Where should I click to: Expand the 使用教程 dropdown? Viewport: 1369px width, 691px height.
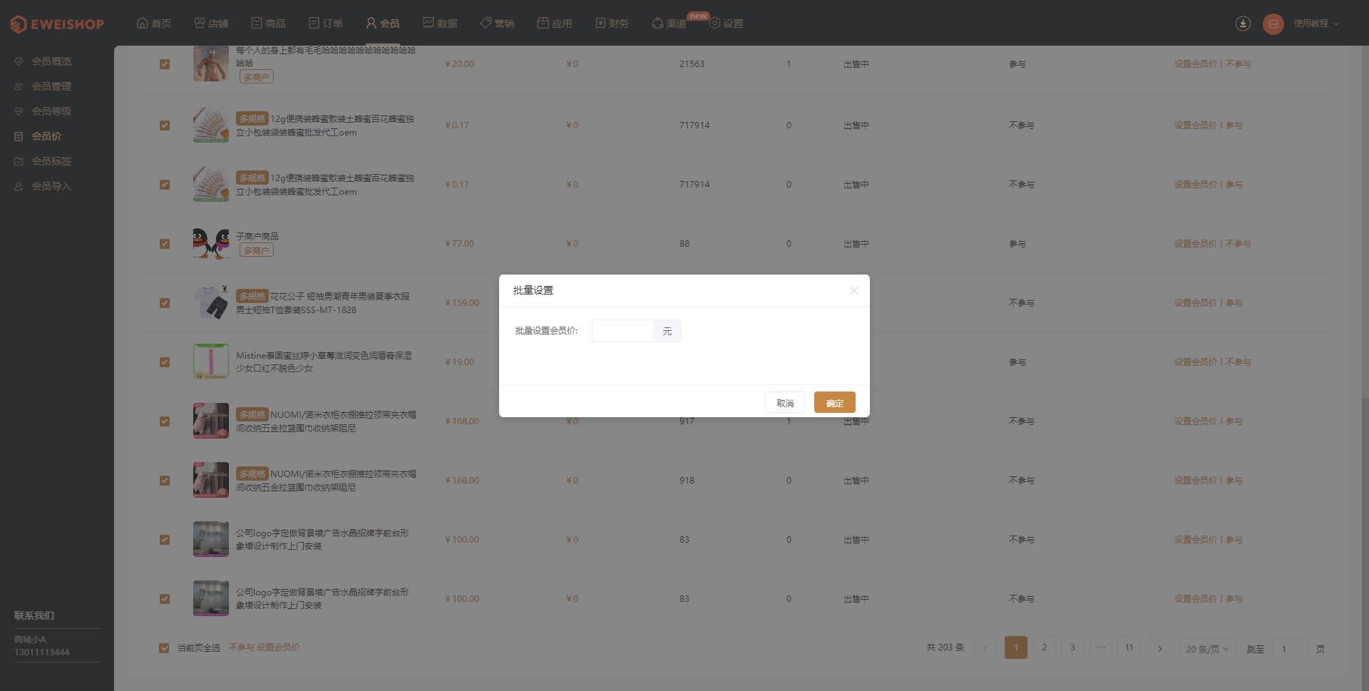[1316, 24]
